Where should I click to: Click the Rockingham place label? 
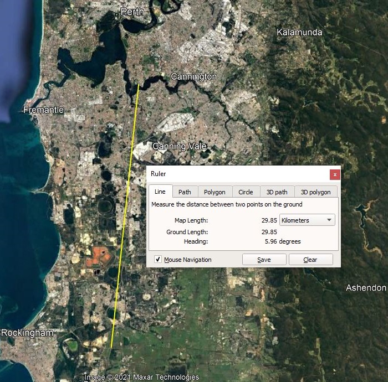27,333
